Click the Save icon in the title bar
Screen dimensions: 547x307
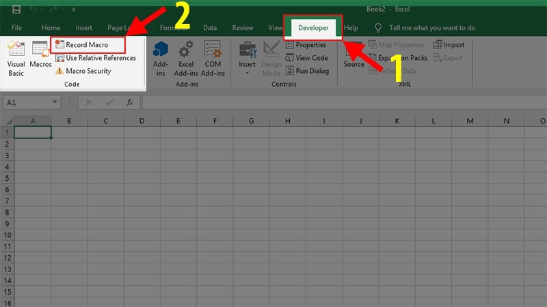pyautogui.click(x=16, y=10)
